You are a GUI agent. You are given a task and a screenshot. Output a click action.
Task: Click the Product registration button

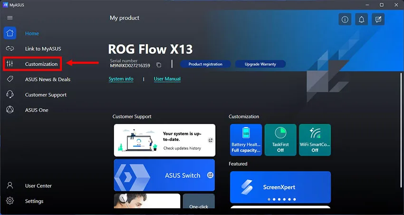(205, 64)
